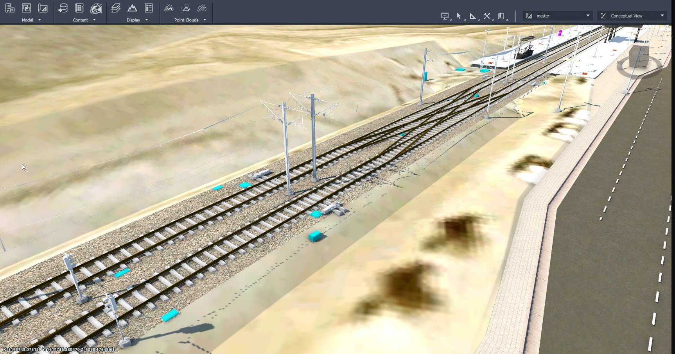Select the terrain mountain icon under Display
This screenshot has height=354, width=675.
pyautogui.click(x=133, y=8)
